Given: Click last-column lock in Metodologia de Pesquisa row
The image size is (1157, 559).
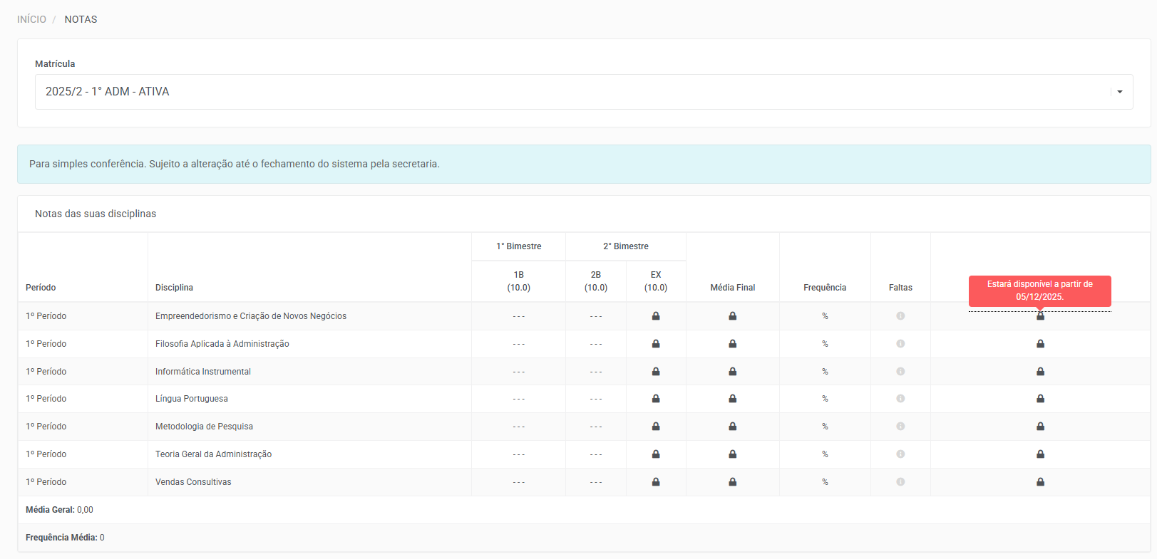Looking at the screenshot, I should 1040,427.
